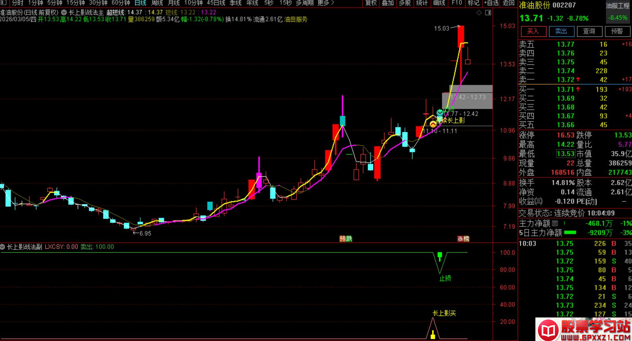
Task: Toggle 叠加 overlay mode
Action: tap(388, 3)
